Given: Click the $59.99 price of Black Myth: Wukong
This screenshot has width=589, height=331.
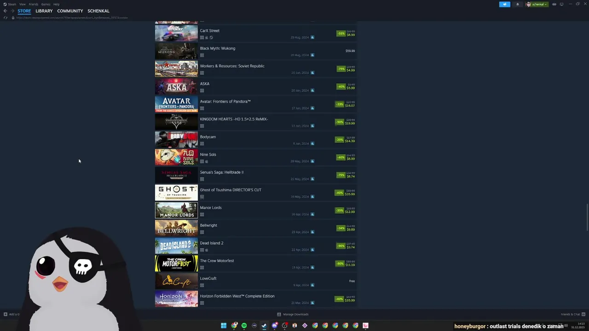Looking at the screenshot, I should pos(350,51).
